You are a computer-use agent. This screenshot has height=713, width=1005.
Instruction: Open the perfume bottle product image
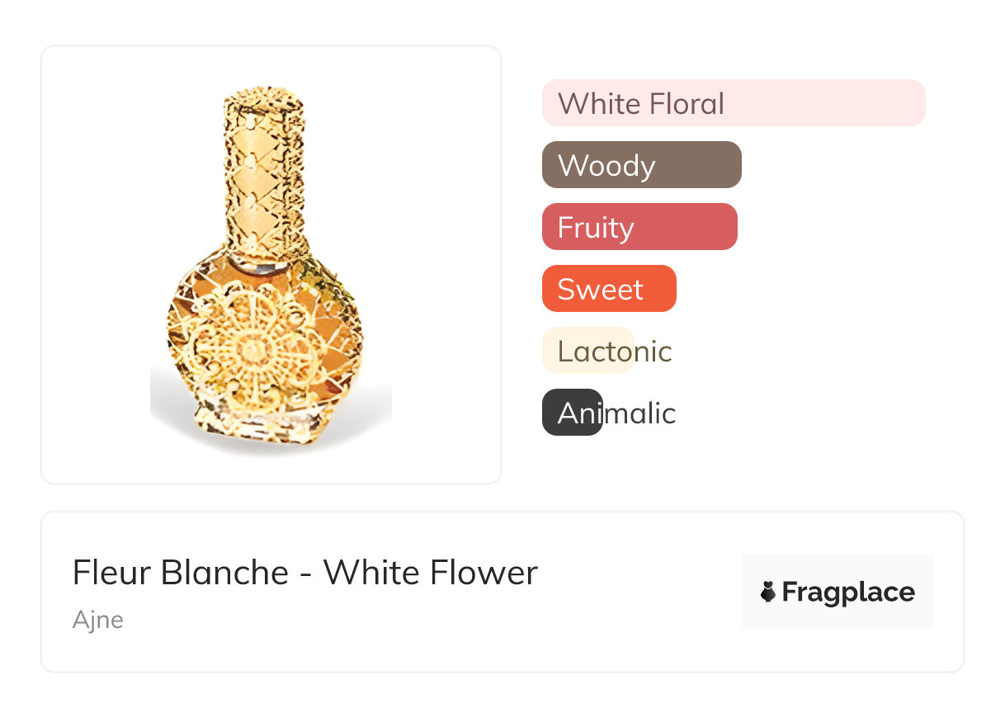click(271, 264)
